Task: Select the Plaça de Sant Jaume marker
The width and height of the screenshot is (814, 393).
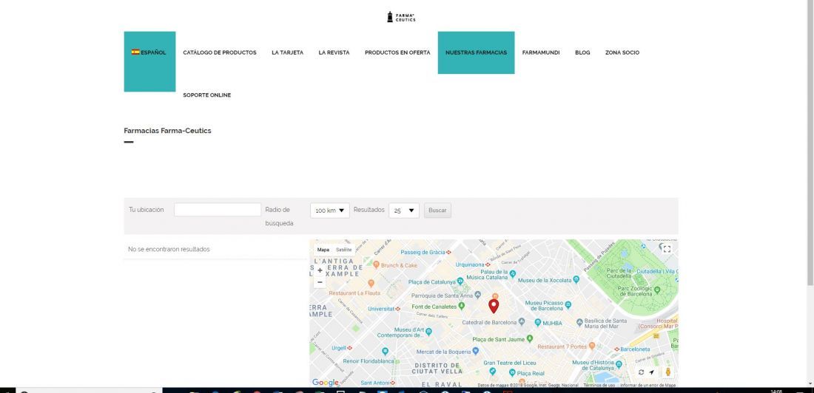Action: coord(530,338)
